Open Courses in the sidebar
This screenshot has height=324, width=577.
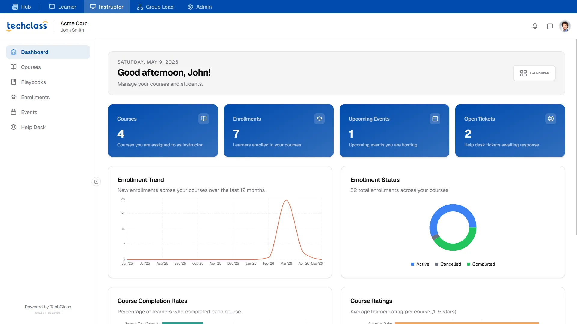point(48,67)
